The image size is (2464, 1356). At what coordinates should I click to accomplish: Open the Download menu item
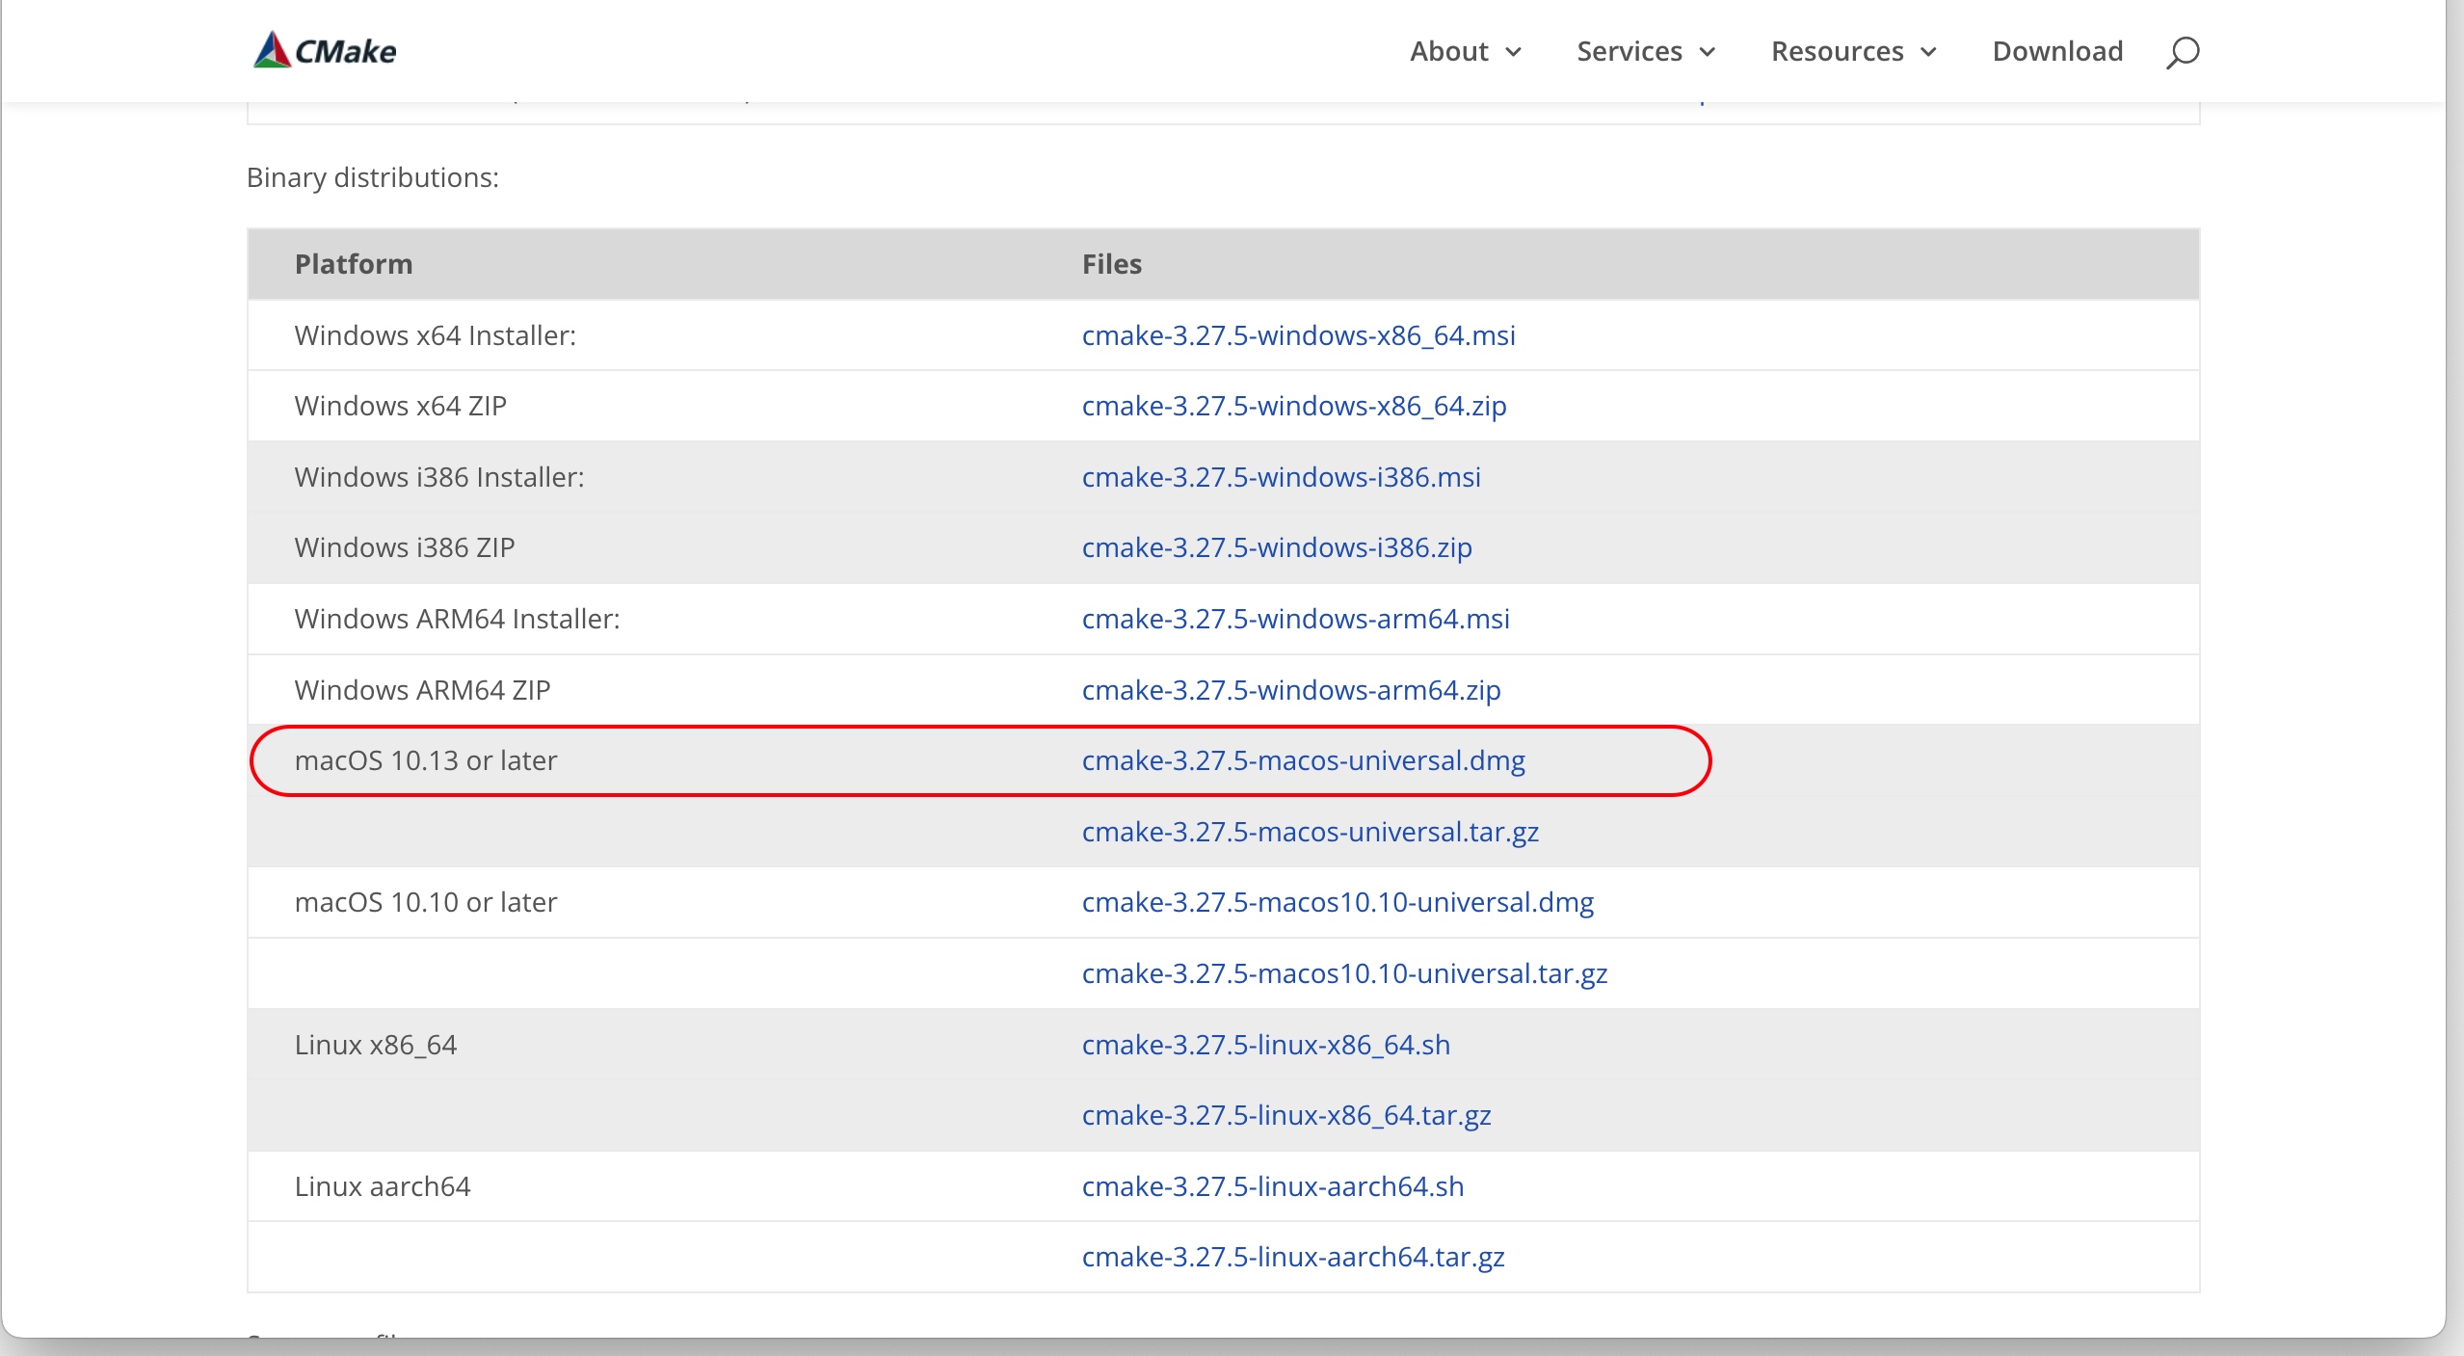click(x=2057, y=51)
